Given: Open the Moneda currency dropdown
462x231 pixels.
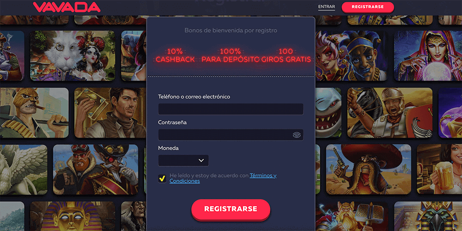Looking at the screenshot, I should [x=183, y=161].
